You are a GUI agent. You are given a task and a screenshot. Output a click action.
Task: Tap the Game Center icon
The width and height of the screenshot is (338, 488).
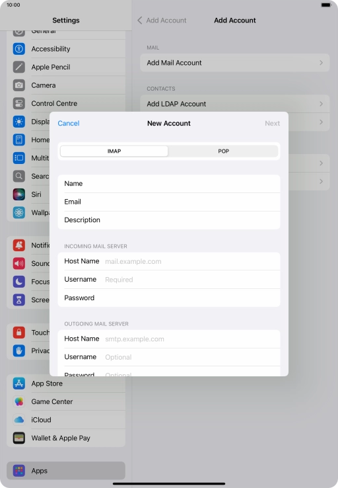19,401
